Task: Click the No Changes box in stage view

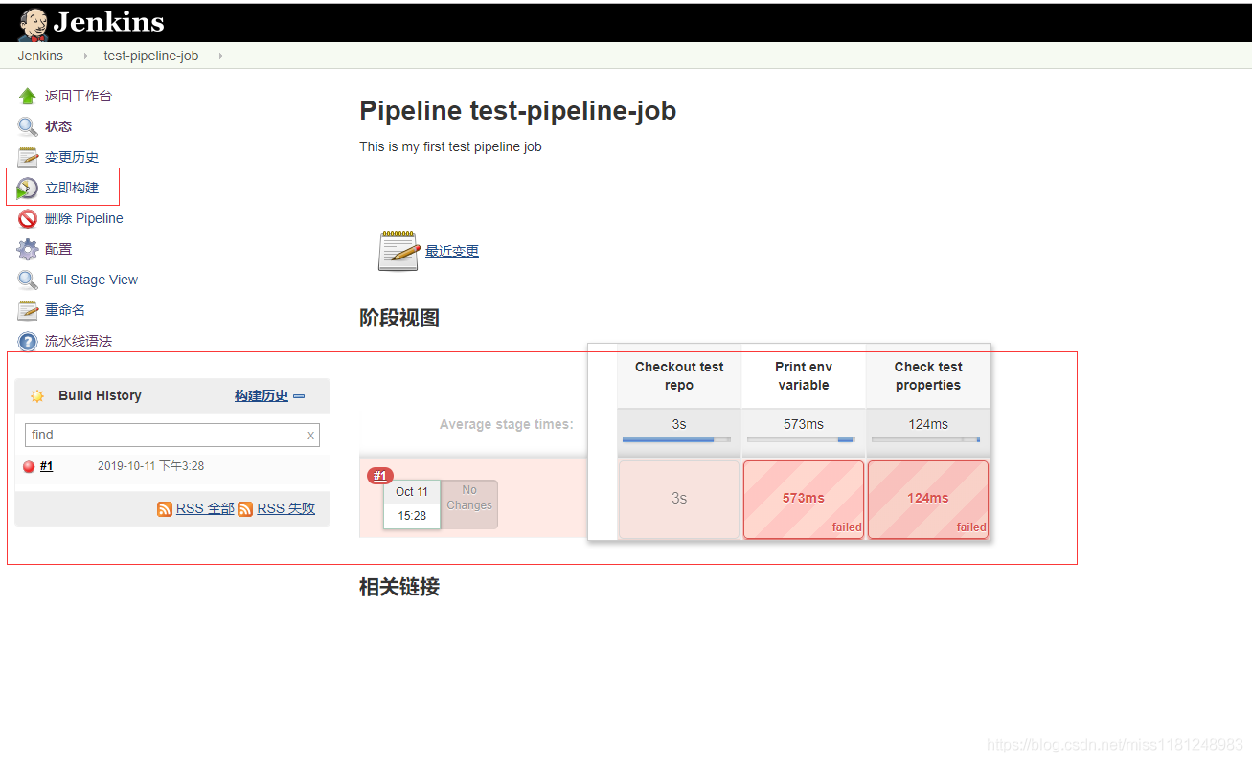Action: pos(469,504)
